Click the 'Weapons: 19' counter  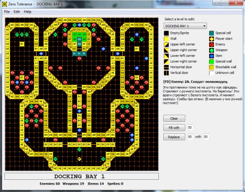click(x=73, y=184)
